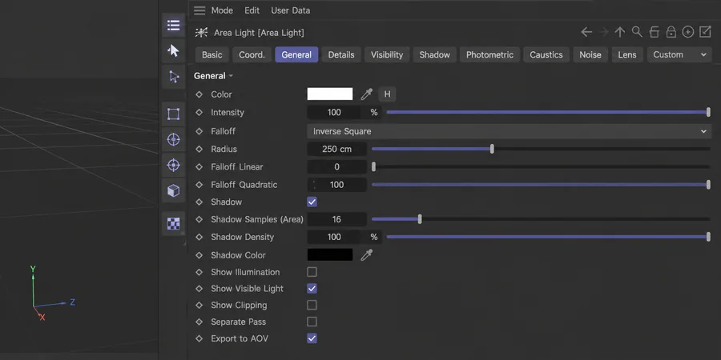The image size is (721, 360).
Task: Click the Falloff Linear value field
Action: click(336, 166)
